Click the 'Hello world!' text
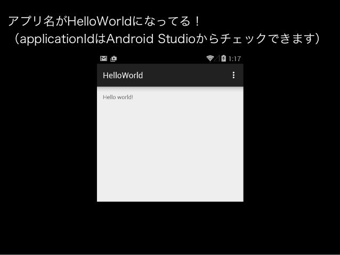340x255 pixels. (118, 97)
